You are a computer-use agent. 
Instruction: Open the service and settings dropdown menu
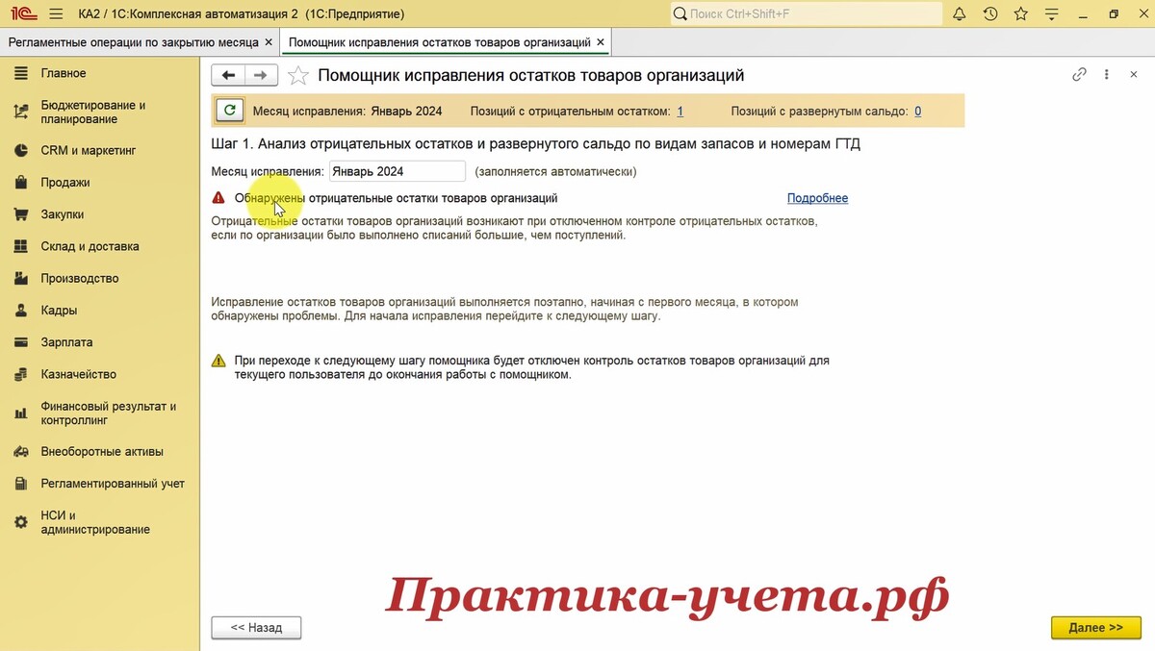pyautogui.click(x=1053, y=14)
